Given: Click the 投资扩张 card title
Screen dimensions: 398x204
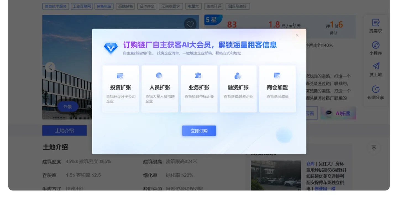Looking at the screenshot, I should click(x=121, y=87).
